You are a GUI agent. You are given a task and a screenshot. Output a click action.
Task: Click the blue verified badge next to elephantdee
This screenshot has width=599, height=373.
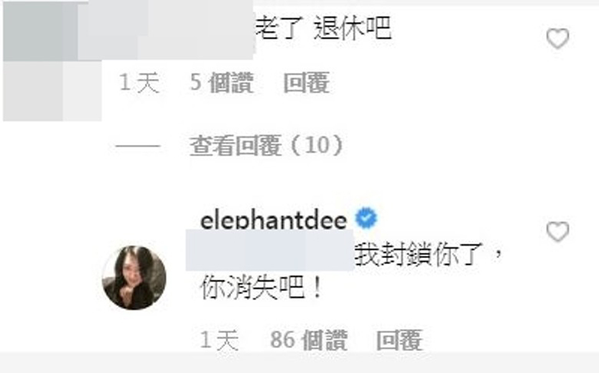(x=366, y=218)
